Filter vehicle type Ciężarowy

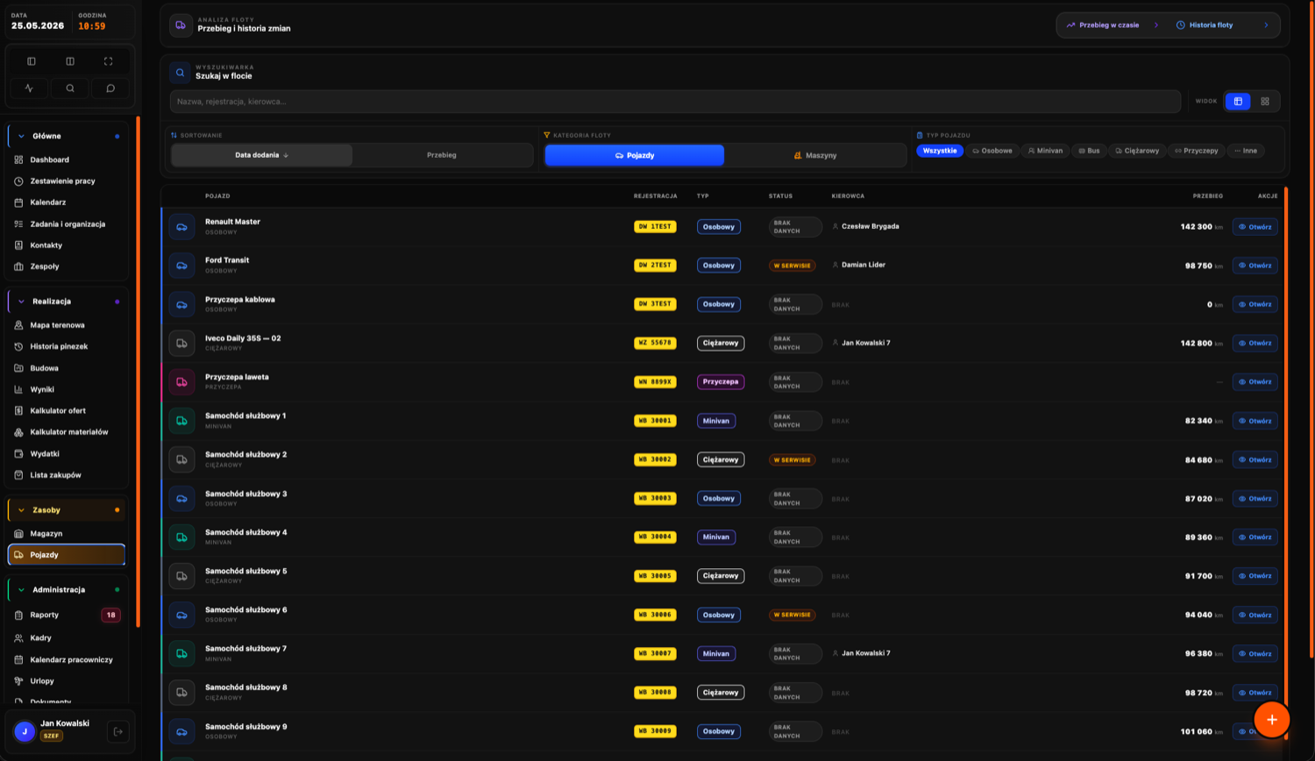[x=1137, y=151]
